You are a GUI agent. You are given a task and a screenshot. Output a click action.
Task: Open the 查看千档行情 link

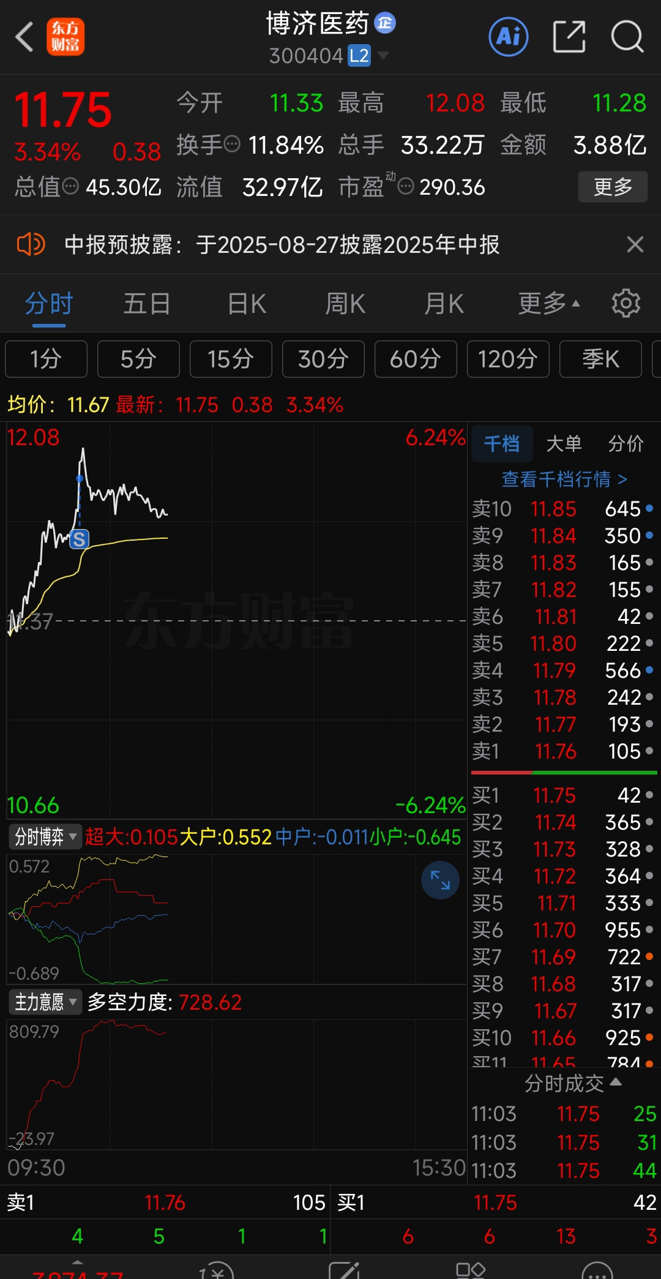(564, 479)
